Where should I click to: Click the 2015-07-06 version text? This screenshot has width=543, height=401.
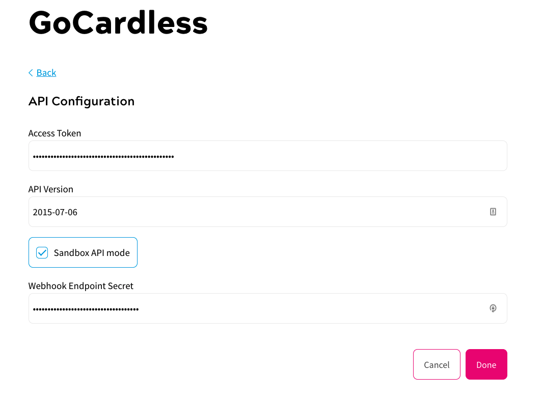(55, 212)
